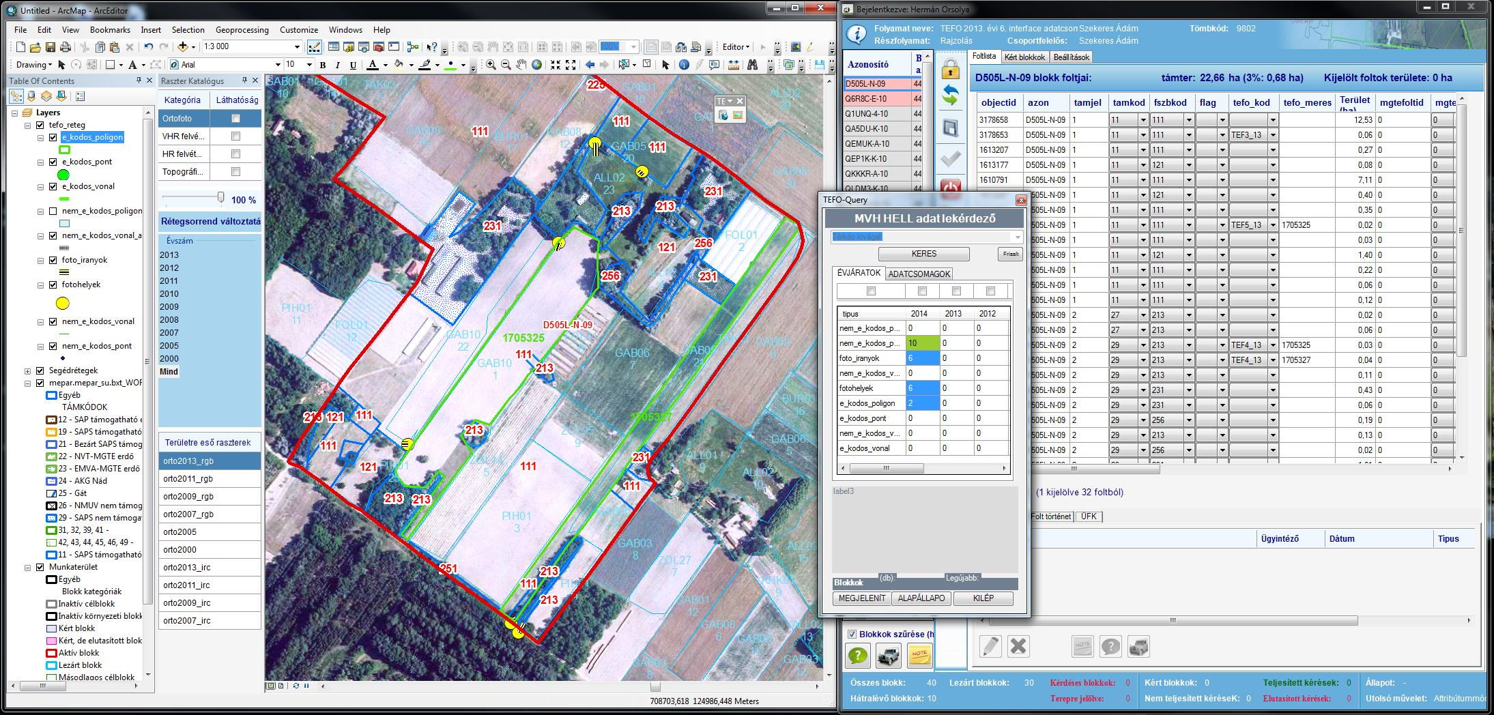
Task: Click the MEGJELENÍT button
Action: [x=862, y=598]
